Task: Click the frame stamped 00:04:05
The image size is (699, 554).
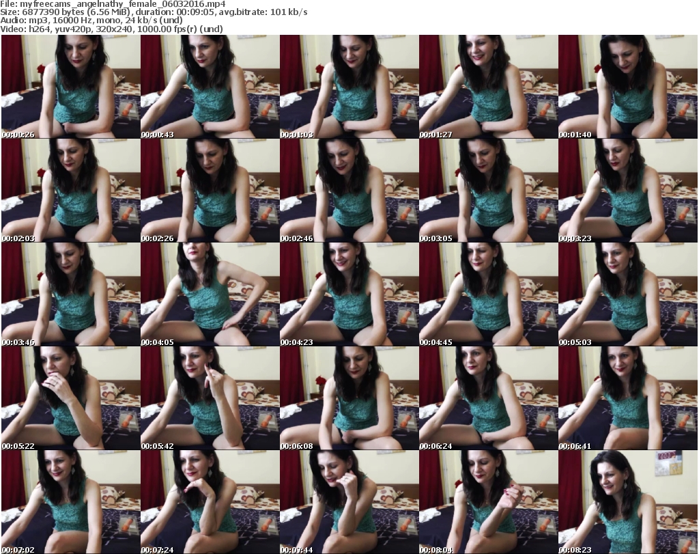Action: click(210, 294)
